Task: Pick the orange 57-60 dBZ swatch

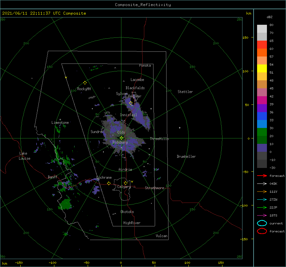Action: (262, 53)
